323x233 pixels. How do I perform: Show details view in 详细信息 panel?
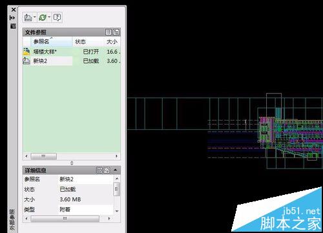tap(99, 170)
